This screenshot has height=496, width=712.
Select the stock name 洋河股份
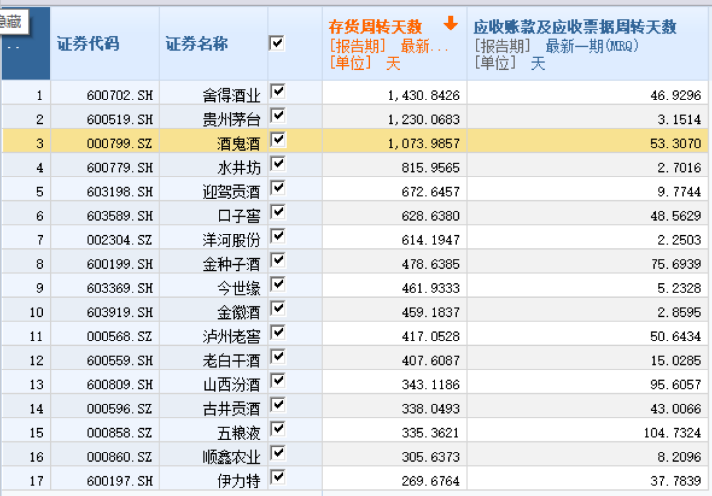pos(231,240)
